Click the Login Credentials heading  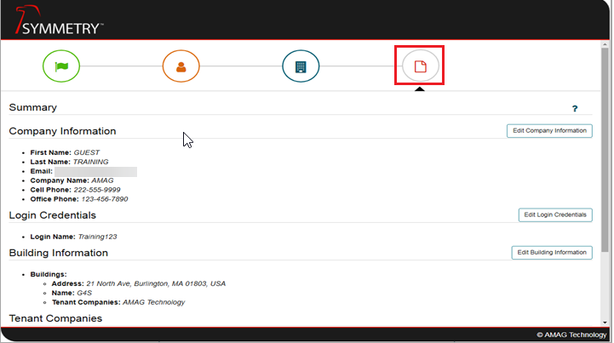(x=53, y=215)
